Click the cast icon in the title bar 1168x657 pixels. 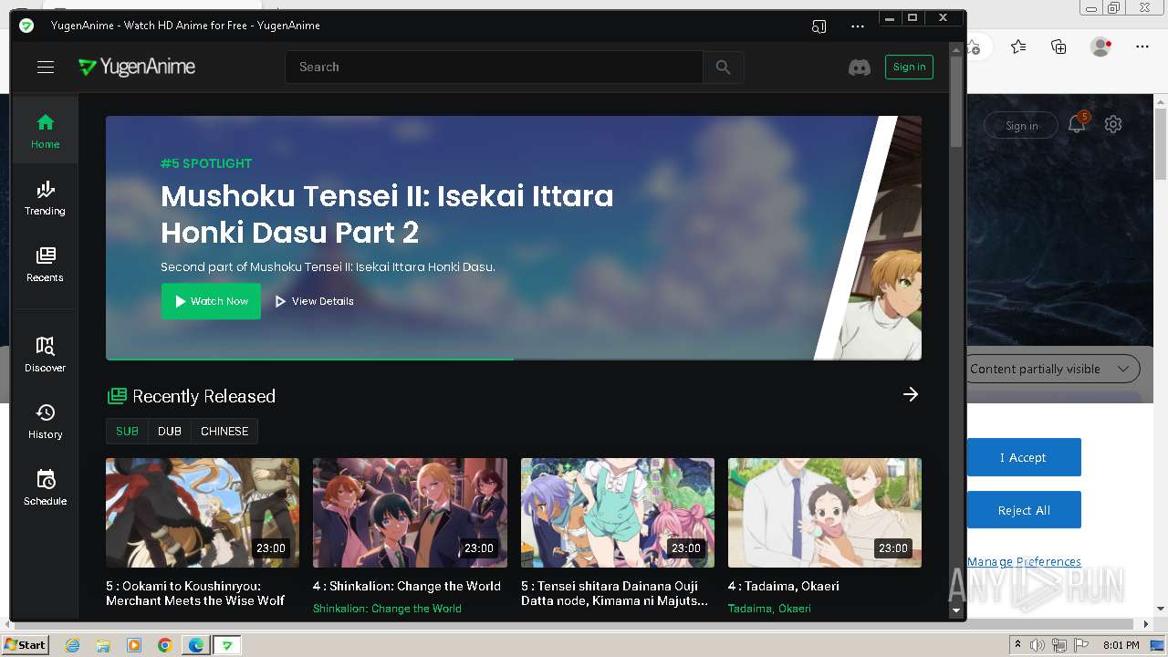pos(819,26)
